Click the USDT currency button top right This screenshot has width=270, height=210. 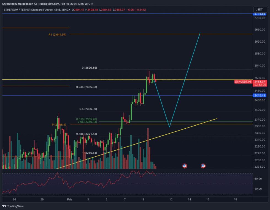click(260, 9)
